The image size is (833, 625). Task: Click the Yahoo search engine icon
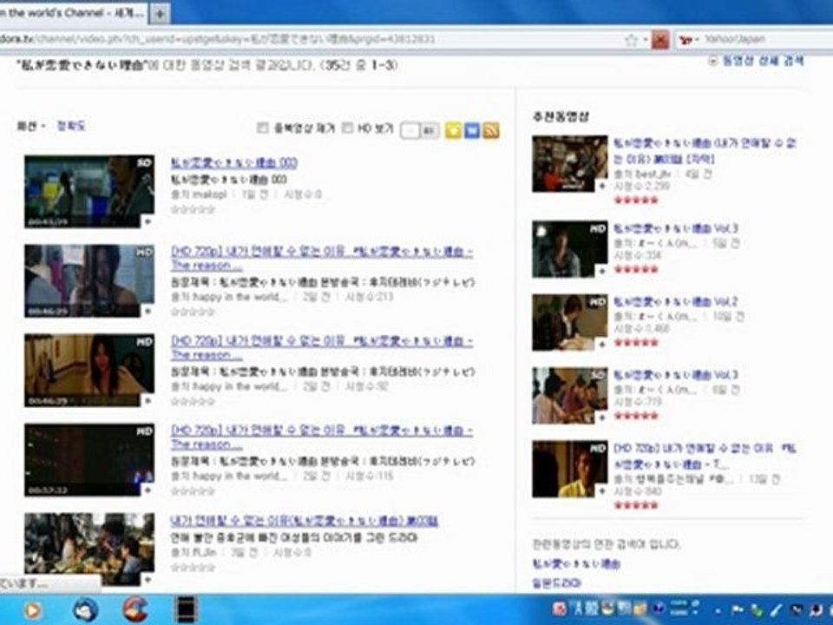pyautogui.click(x=685, y=39)
